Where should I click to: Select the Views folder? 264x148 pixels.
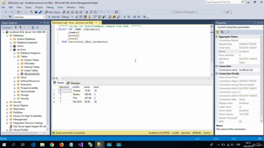point(24,78)
